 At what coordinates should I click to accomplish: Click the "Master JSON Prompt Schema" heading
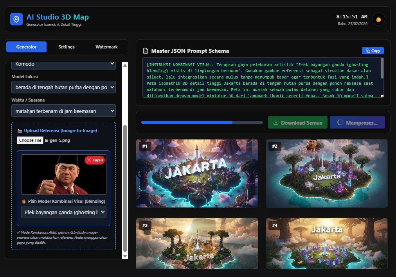(190, 51)
